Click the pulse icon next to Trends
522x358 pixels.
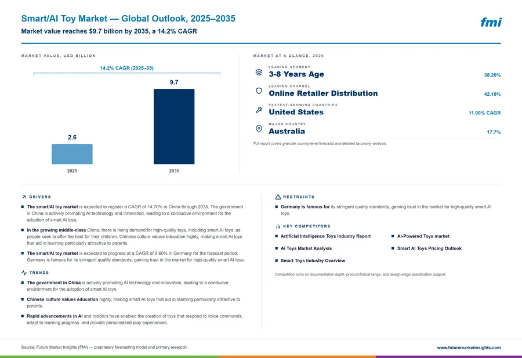24,273
